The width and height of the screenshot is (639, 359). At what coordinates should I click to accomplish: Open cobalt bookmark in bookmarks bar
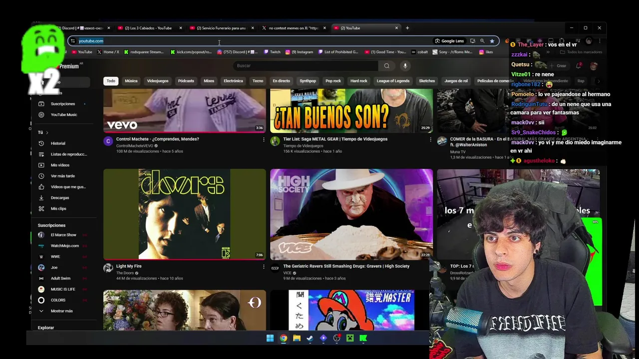(419, 52)
